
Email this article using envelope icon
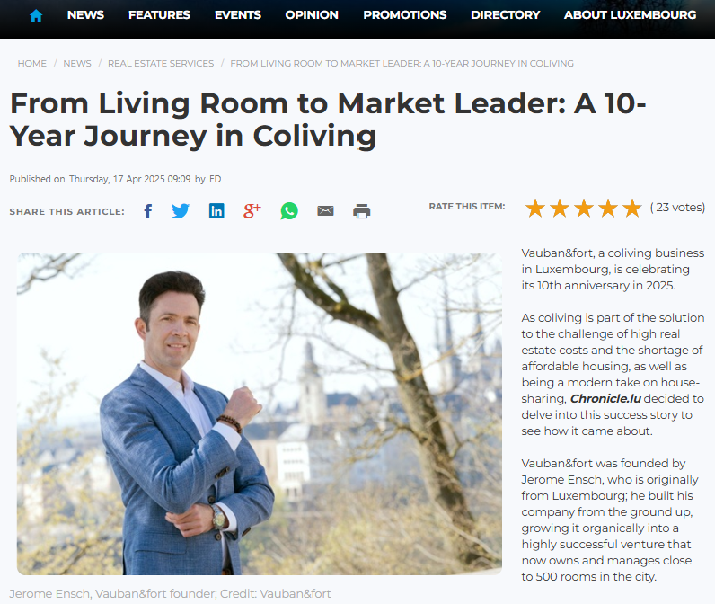(325, 210)
